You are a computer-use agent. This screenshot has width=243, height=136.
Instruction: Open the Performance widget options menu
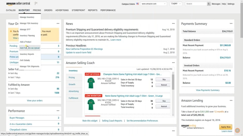pos(58,111)
